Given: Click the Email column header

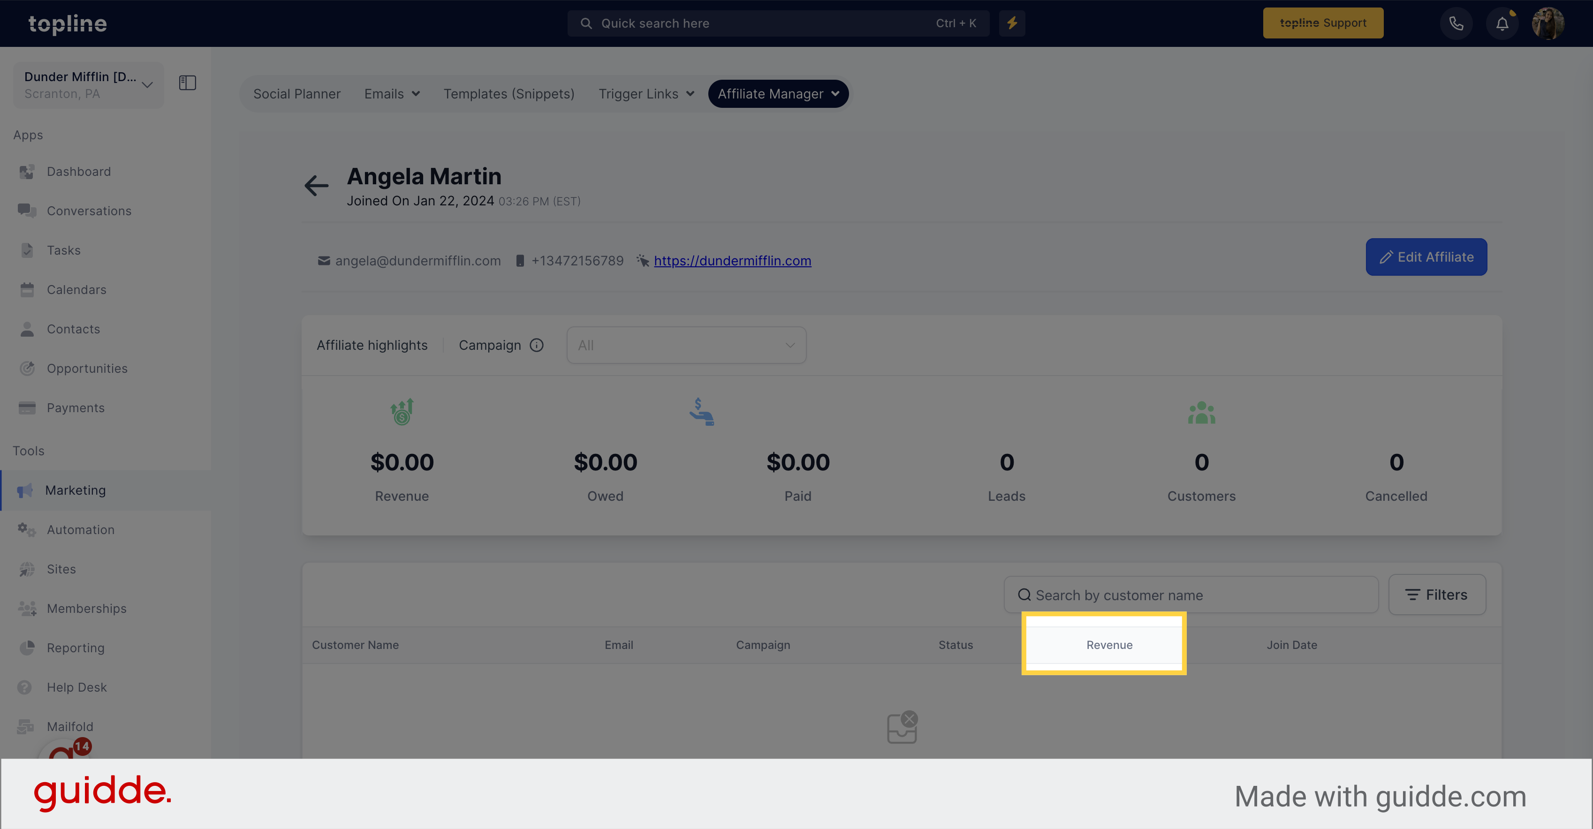Looking at the screenshot, I should pyautogui.click(x=618, y=645).
